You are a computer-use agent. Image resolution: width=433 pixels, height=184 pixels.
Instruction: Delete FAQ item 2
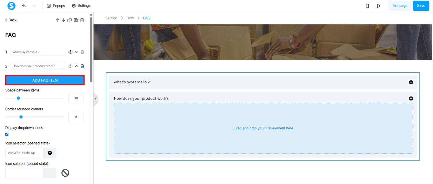pos(82,66)
